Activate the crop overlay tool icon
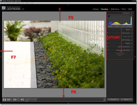Screen dimensions: 137x105 (15, 100)
